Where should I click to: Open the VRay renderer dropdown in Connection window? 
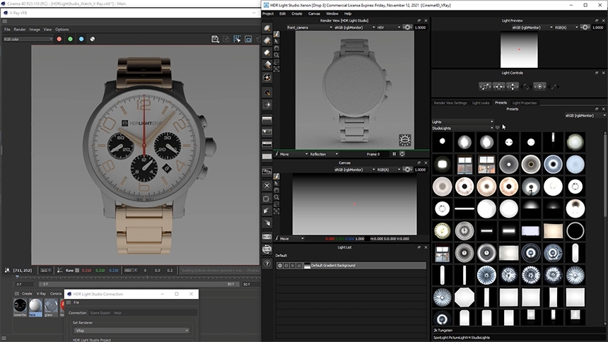point(131,331)
